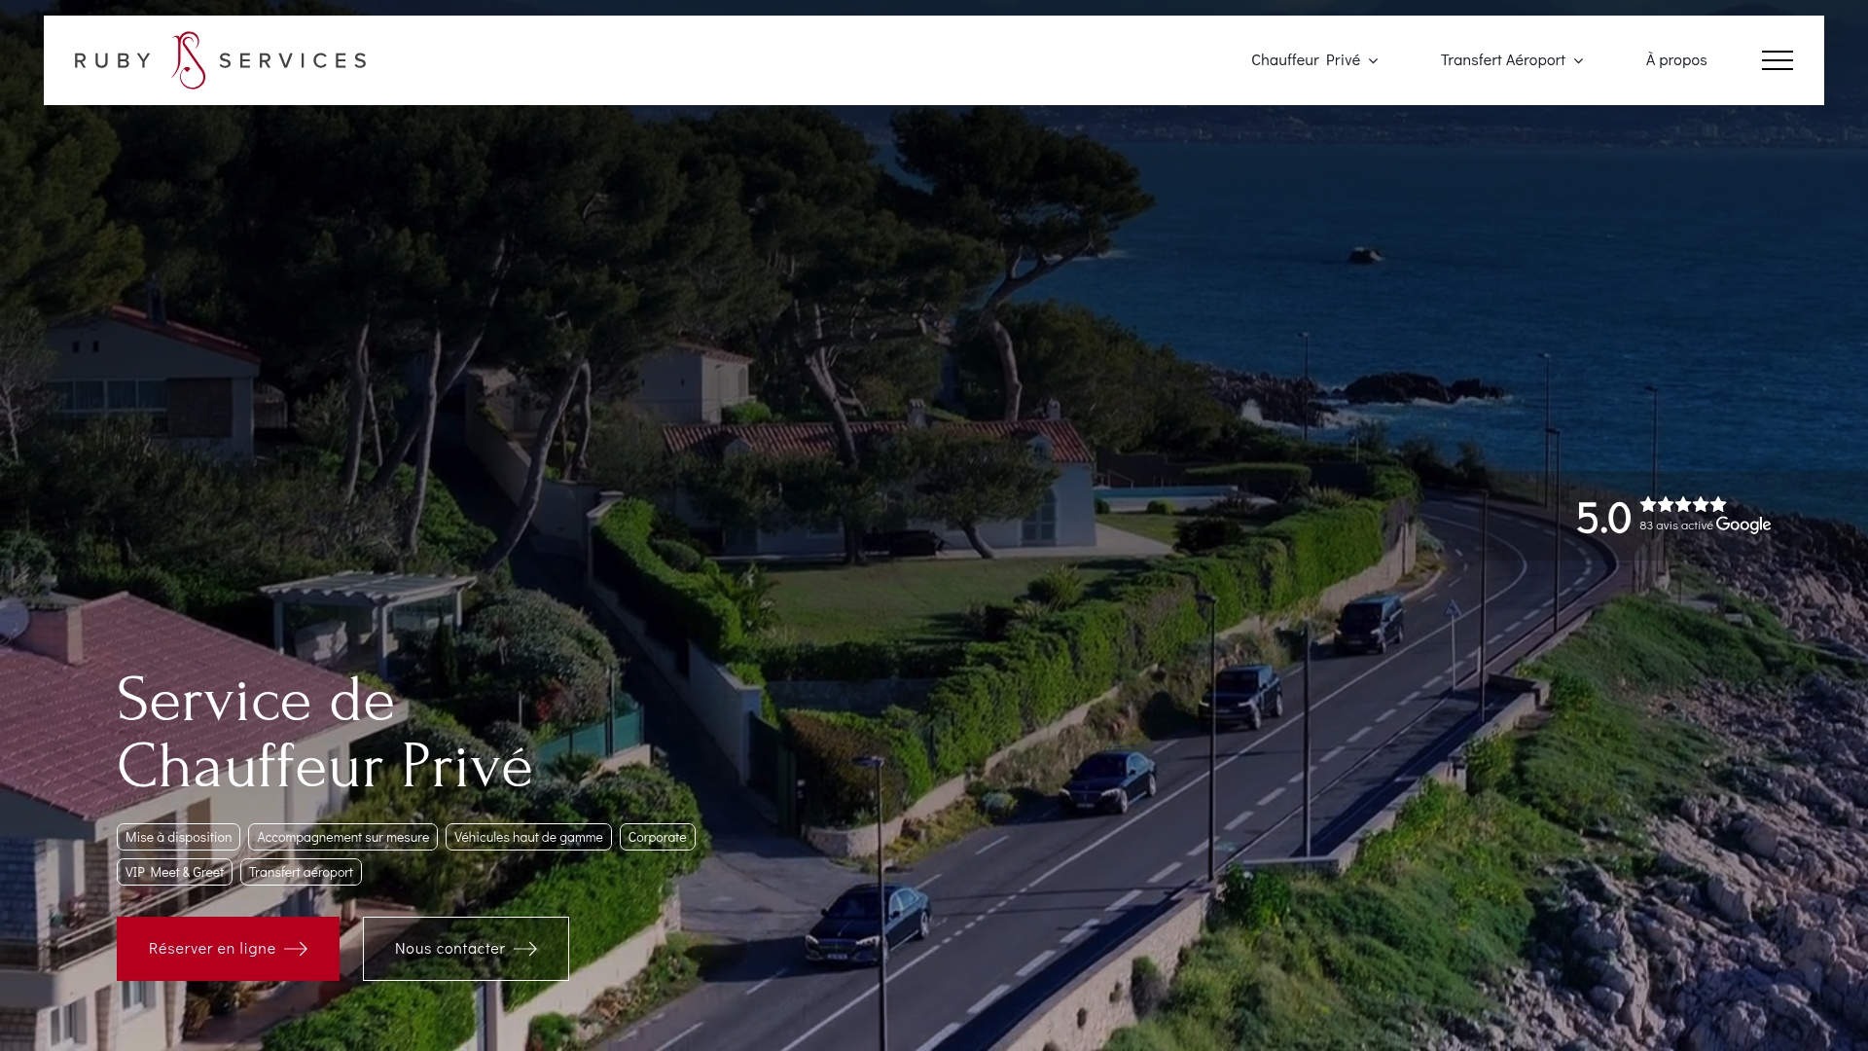Click the Google logo in reviews badge
The width and height of the screenshot is (1868, 1051).
coord(1743,525)
